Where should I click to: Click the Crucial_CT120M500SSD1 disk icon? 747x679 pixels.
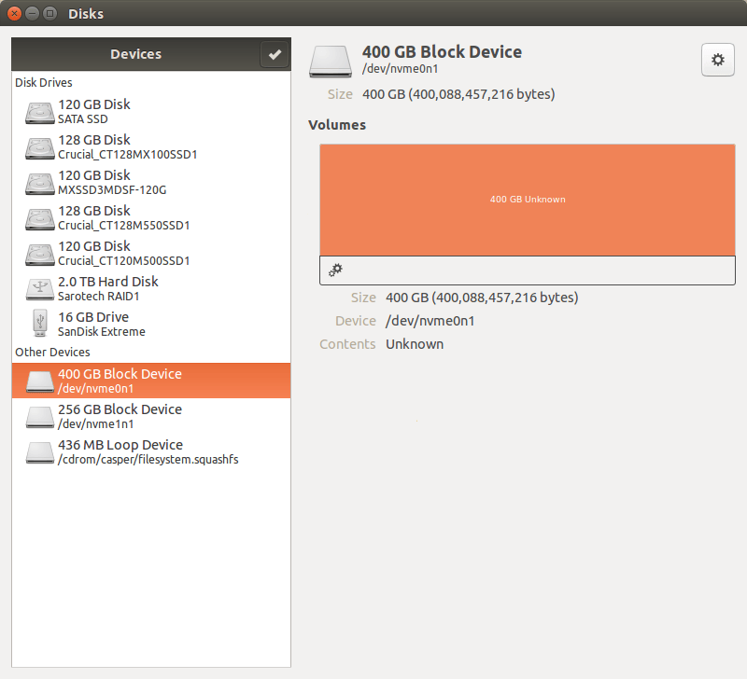click(40, 254)
